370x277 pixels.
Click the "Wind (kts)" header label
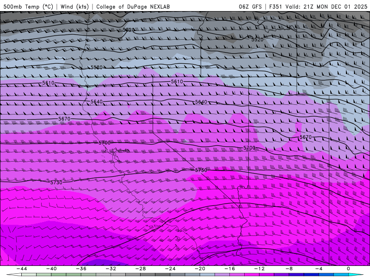[74, 6]
